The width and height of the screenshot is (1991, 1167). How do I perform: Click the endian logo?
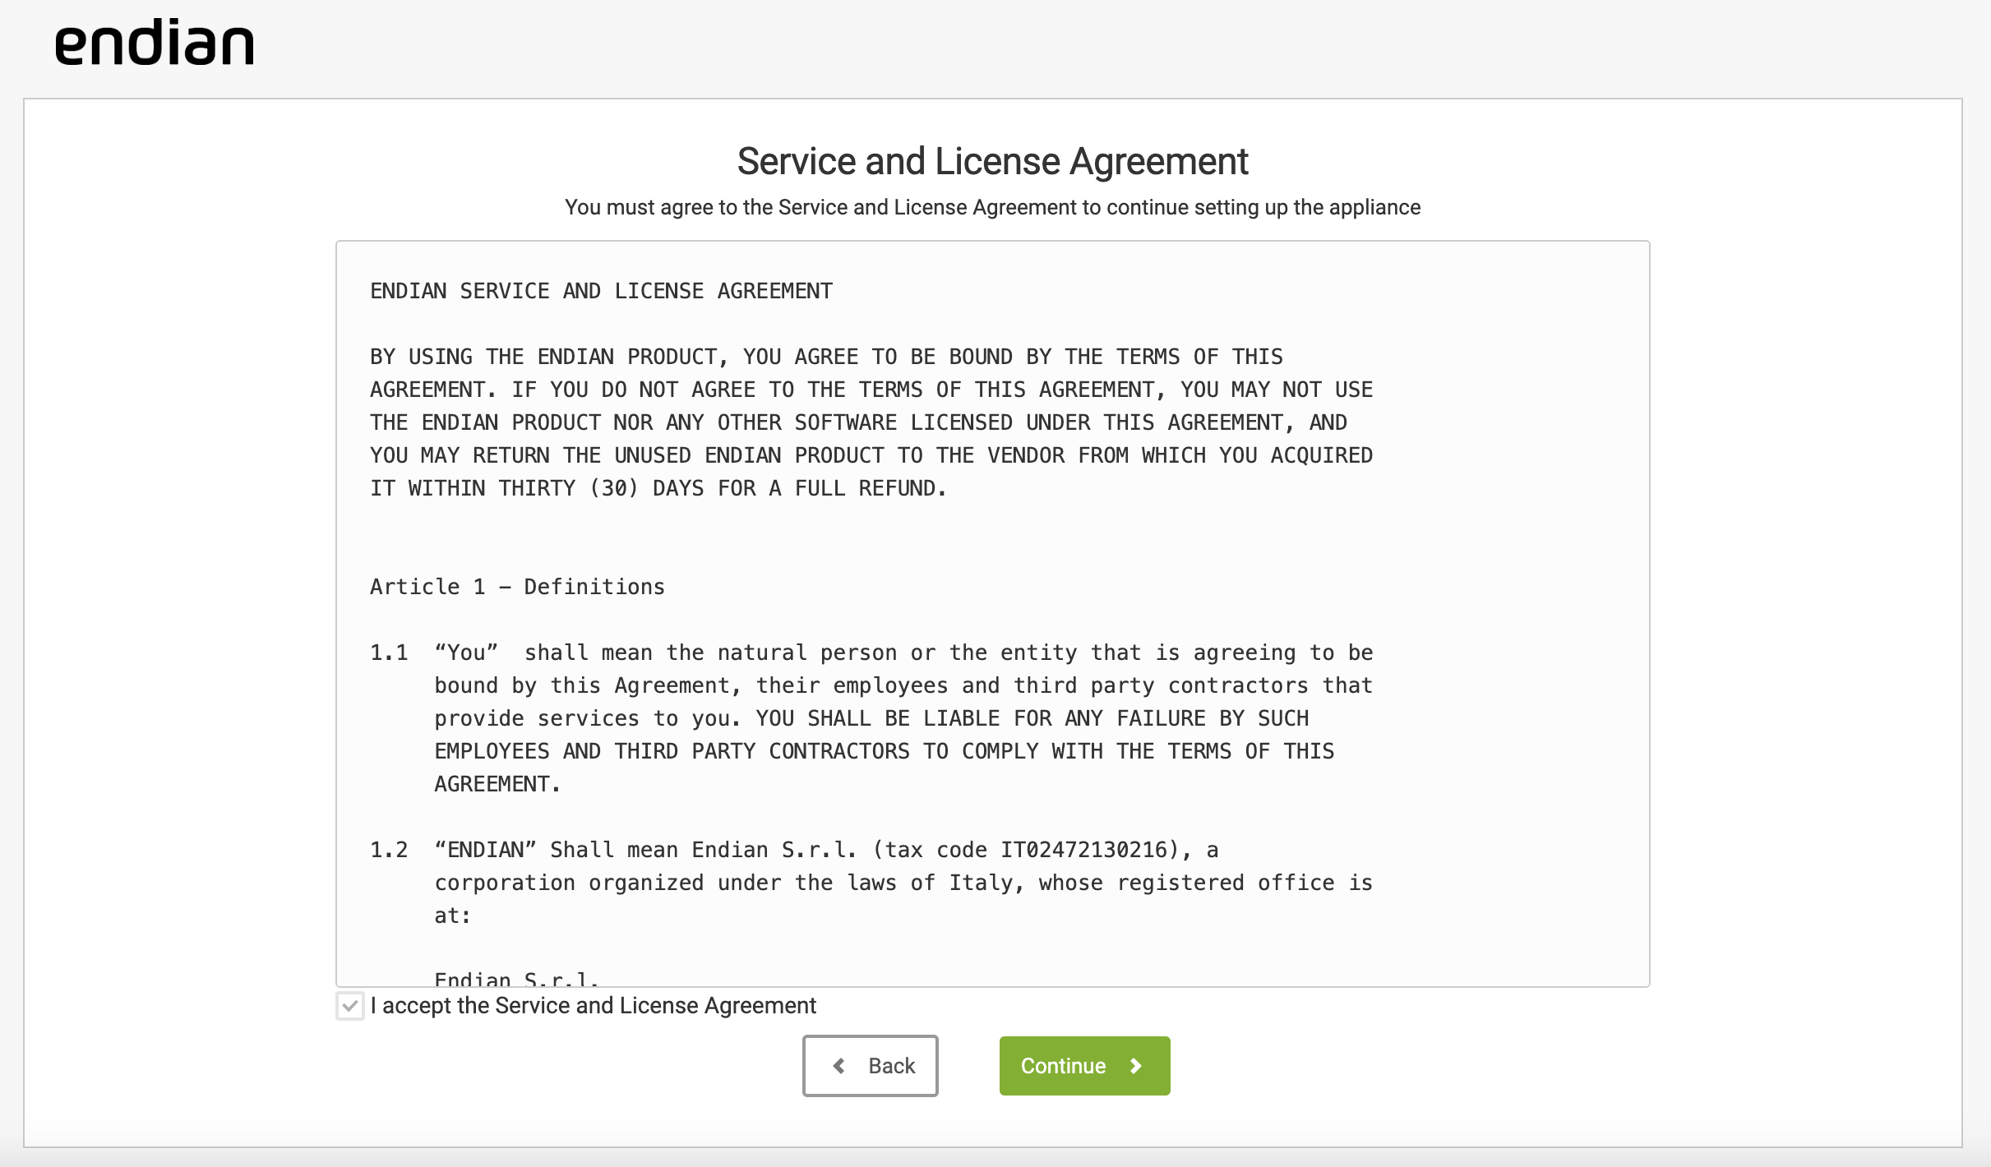coord(155,43)
